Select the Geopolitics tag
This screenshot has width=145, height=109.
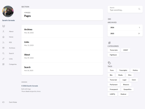click(x=128, y=89)
